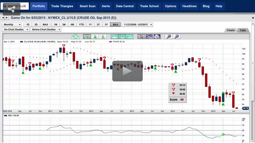This screenshot has width=255, height=143.
Task: Select the OHLC bar chart icon
Action: point(130,37)
